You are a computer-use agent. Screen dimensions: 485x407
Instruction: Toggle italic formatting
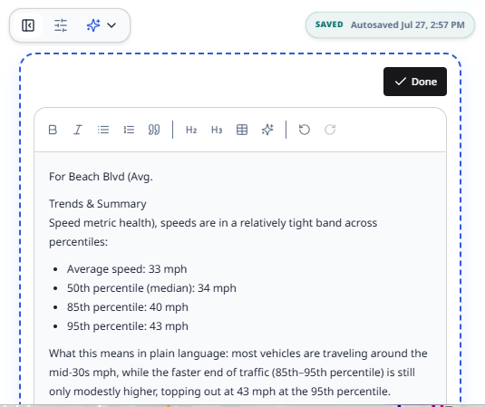click(78, 130)
